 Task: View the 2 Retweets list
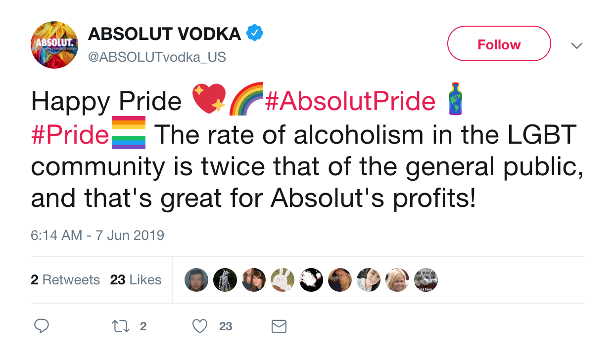65,279
